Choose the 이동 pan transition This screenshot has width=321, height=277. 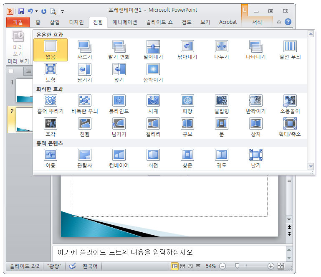51,159
